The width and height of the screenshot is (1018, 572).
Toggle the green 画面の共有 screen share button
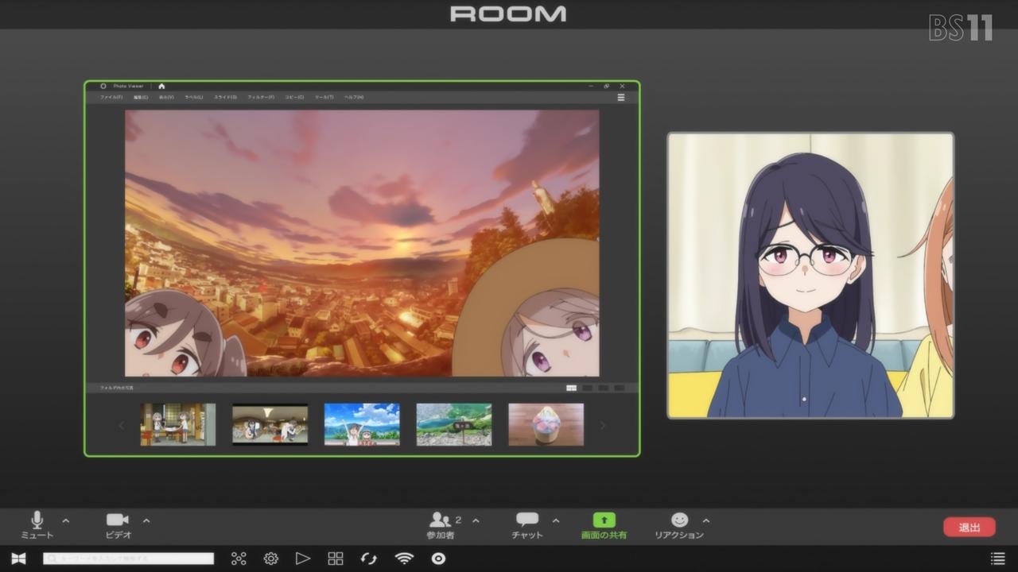tap(604, 525)
